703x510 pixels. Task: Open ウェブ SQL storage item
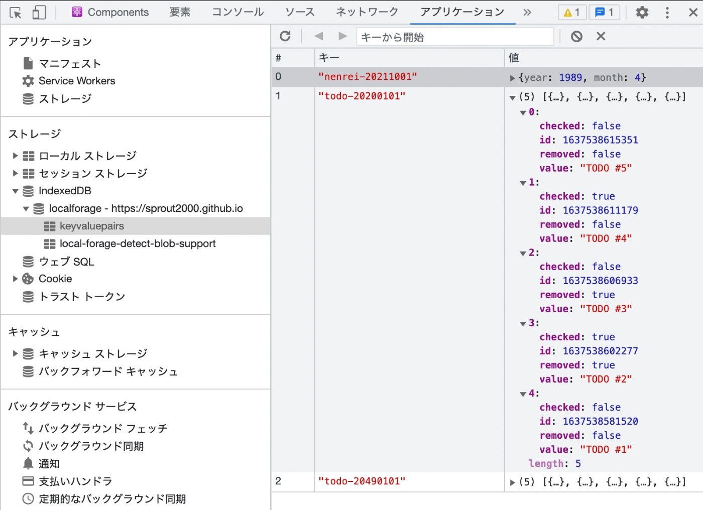pyautogui.click(x=66, y=262)
